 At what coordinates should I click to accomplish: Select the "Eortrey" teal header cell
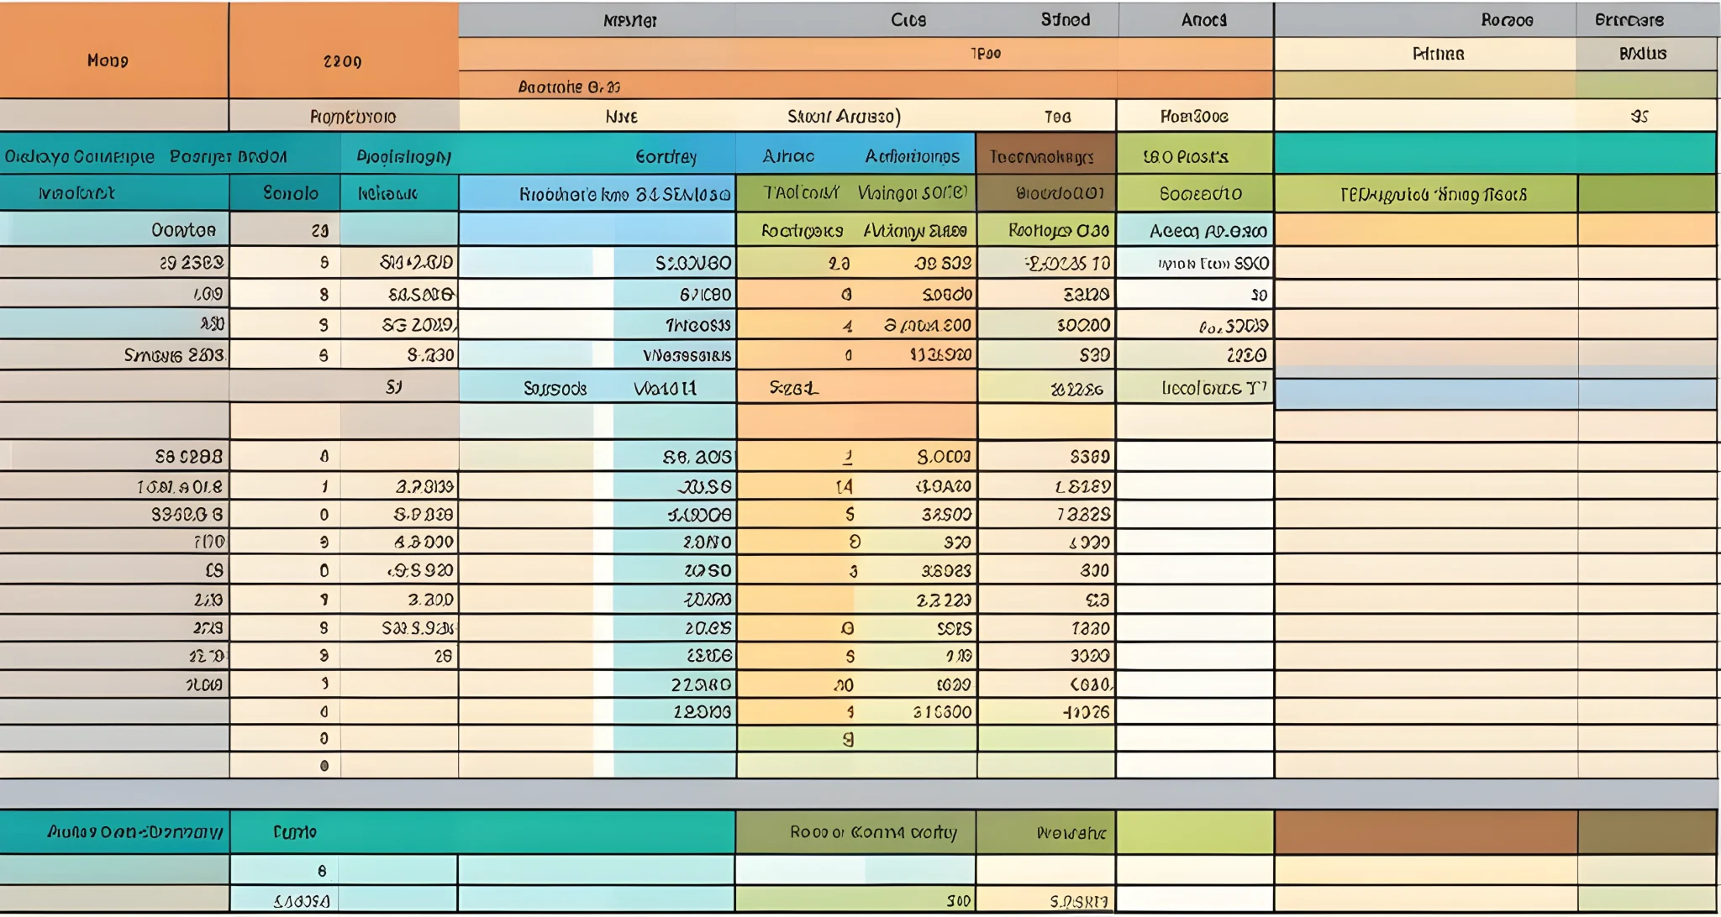pyautogui.click(x=666, y=156)
